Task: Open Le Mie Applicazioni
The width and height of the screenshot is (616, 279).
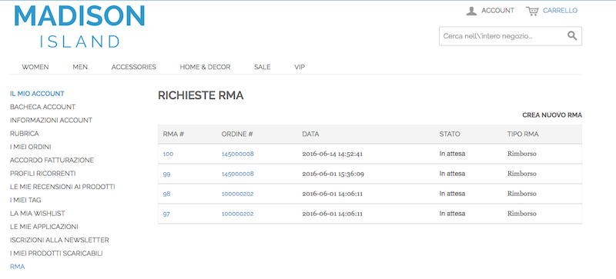Action: (44, 227)
